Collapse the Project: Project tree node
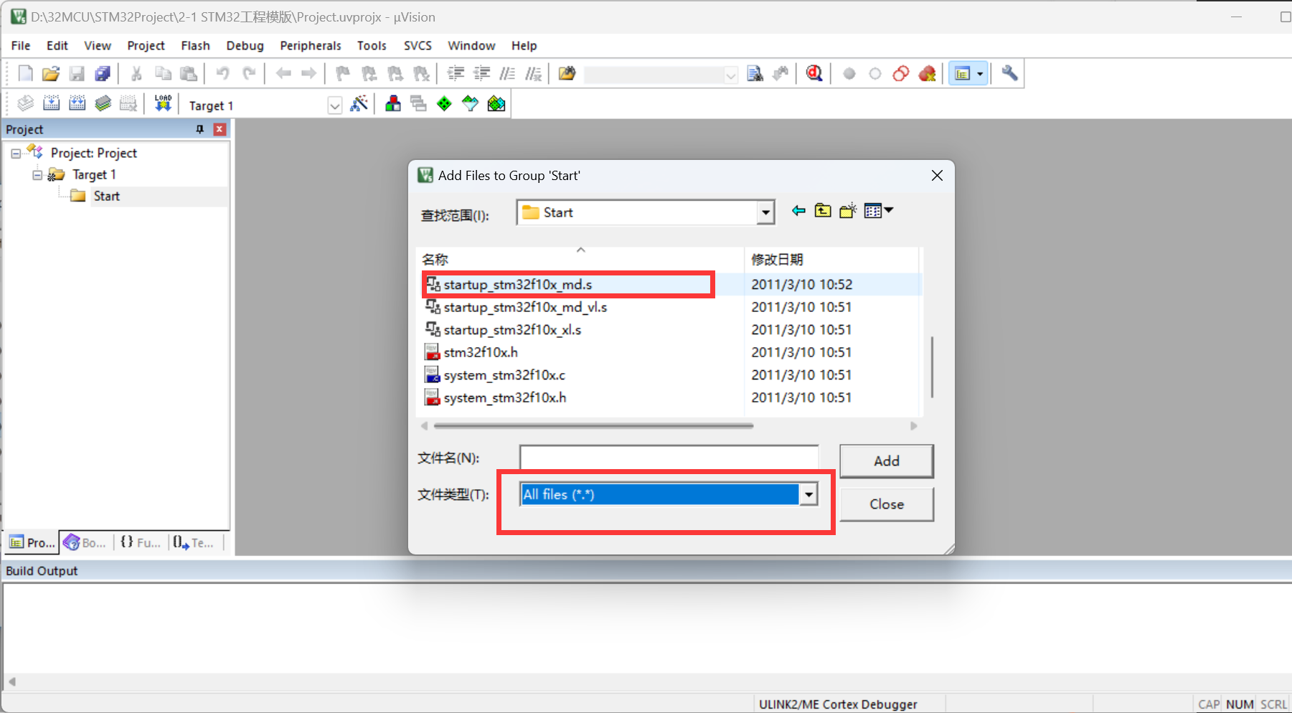This screenshot has width=1292, height=713. click(x=16, y=154)
